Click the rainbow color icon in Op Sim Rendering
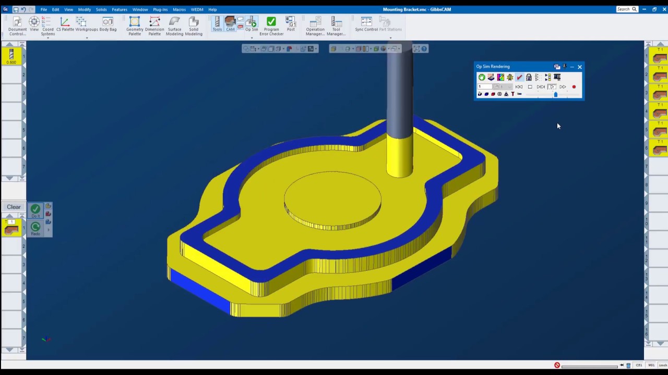This screenshot has height=375, width=668. pos(500,77)
